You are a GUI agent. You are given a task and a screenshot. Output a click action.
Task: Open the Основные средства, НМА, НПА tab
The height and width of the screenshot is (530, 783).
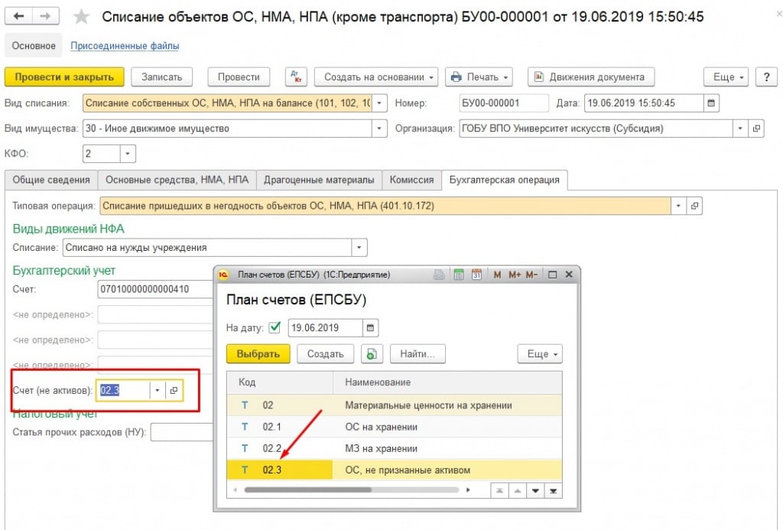click(x=177, y=180)
